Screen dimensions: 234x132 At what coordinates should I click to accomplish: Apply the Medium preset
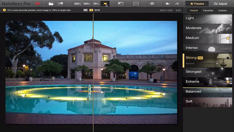click(x=207, y=38)
